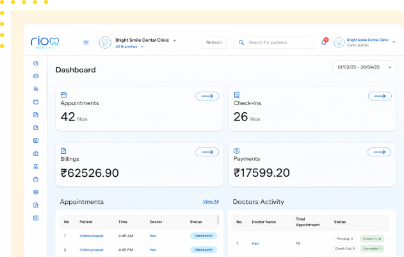Open the patients (people) sidebar icon
The width and height of the screenshot is (404, 257).
click(x=36, y=89)
